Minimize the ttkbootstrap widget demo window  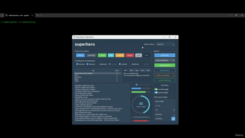pos(164,37)
